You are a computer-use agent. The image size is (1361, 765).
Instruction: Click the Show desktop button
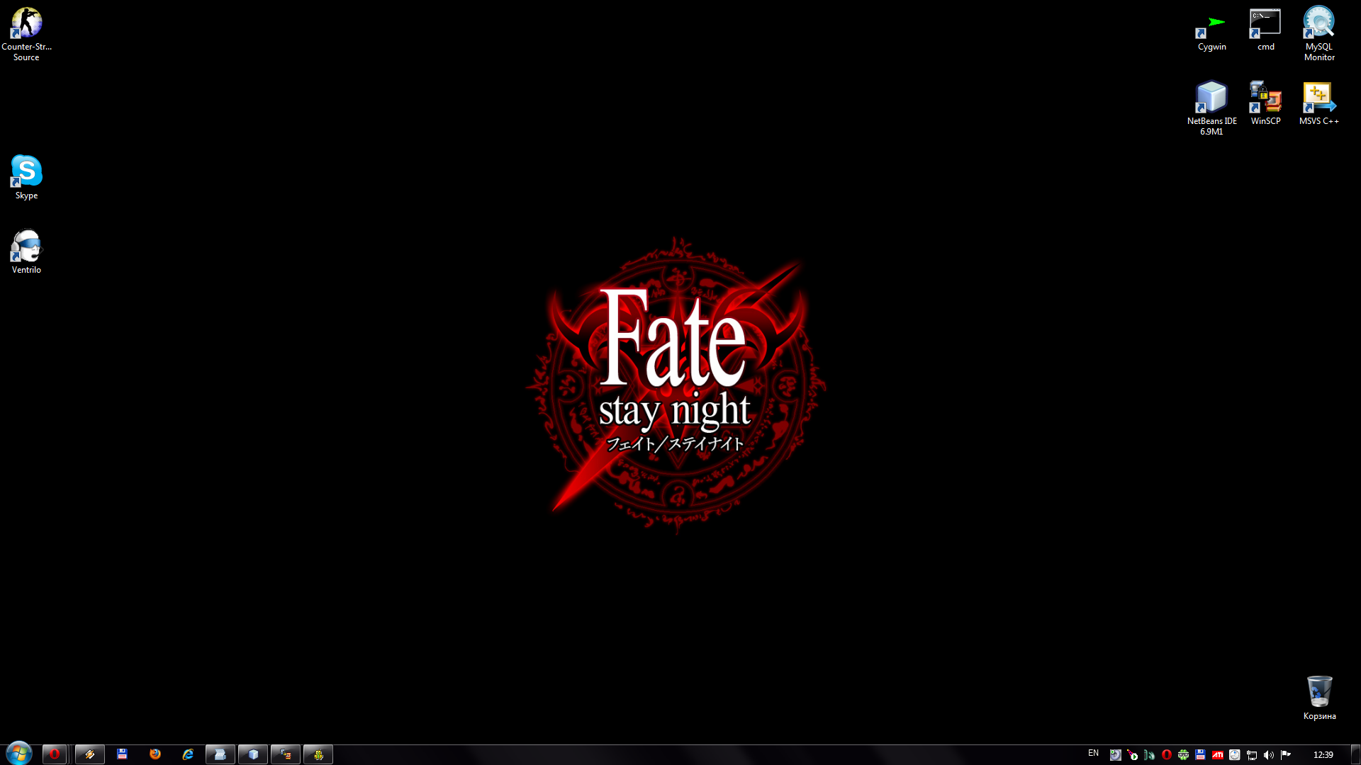1355,754
